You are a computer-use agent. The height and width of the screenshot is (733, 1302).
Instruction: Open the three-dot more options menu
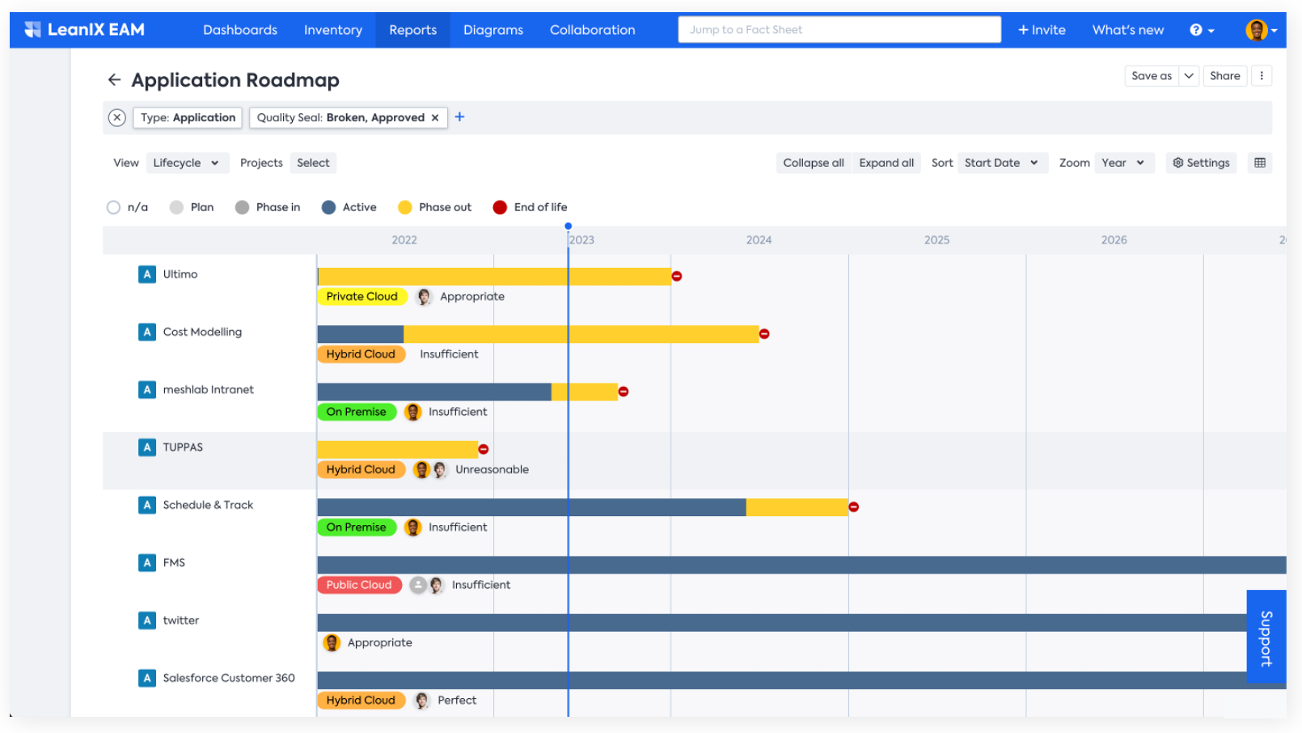1261,75
